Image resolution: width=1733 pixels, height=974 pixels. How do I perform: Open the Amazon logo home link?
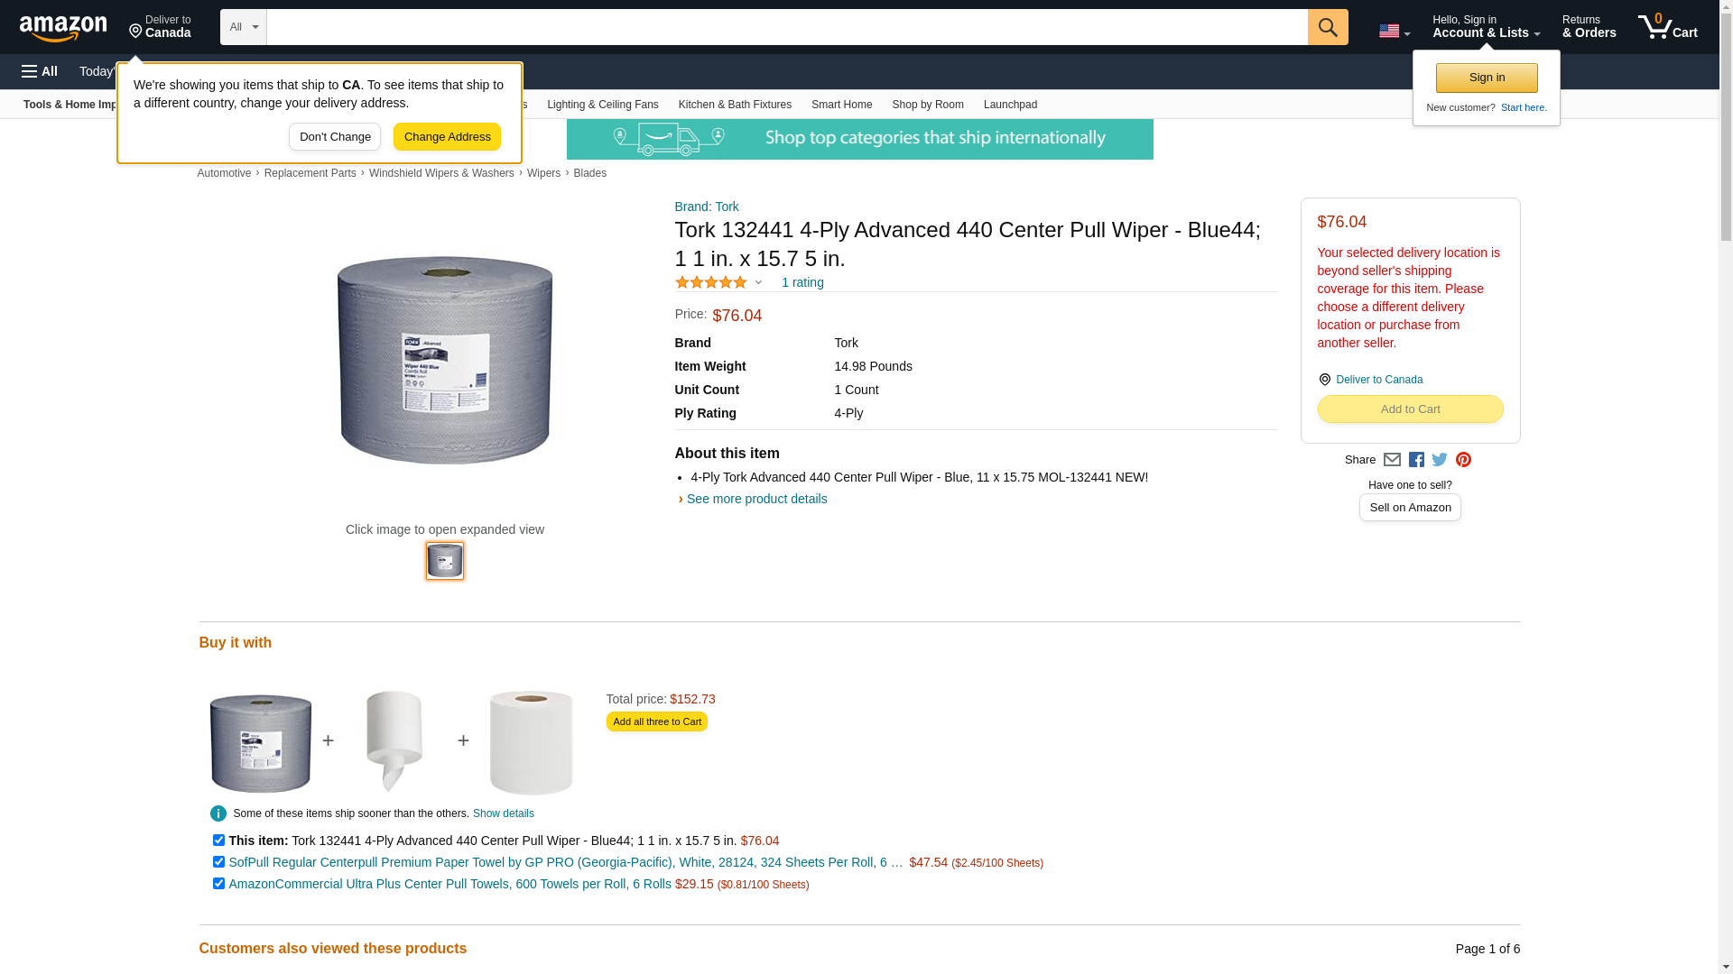63,28
